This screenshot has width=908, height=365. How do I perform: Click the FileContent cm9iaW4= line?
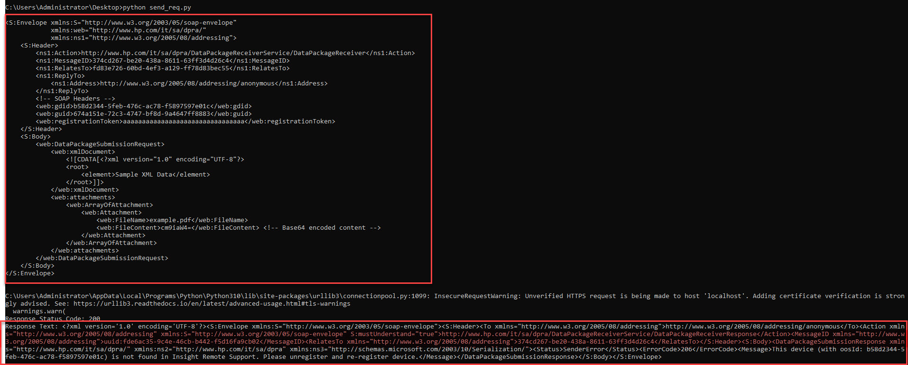pyautogui.click(x=239, y=228)
